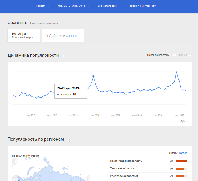Switch to the Города tab
The width and height of the screenshot is (198, 181).
[x=183, y=153]
